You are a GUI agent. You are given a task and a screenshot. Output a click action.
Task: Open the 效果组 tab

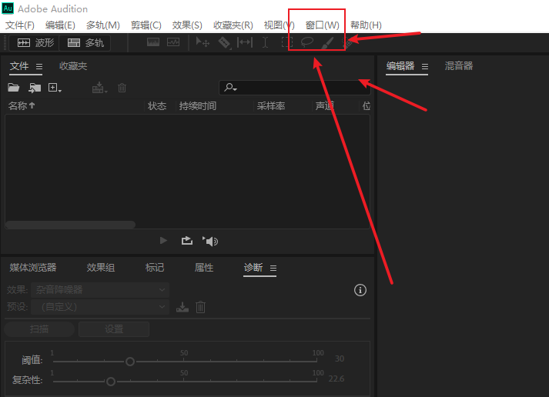(x=101, y=268)
